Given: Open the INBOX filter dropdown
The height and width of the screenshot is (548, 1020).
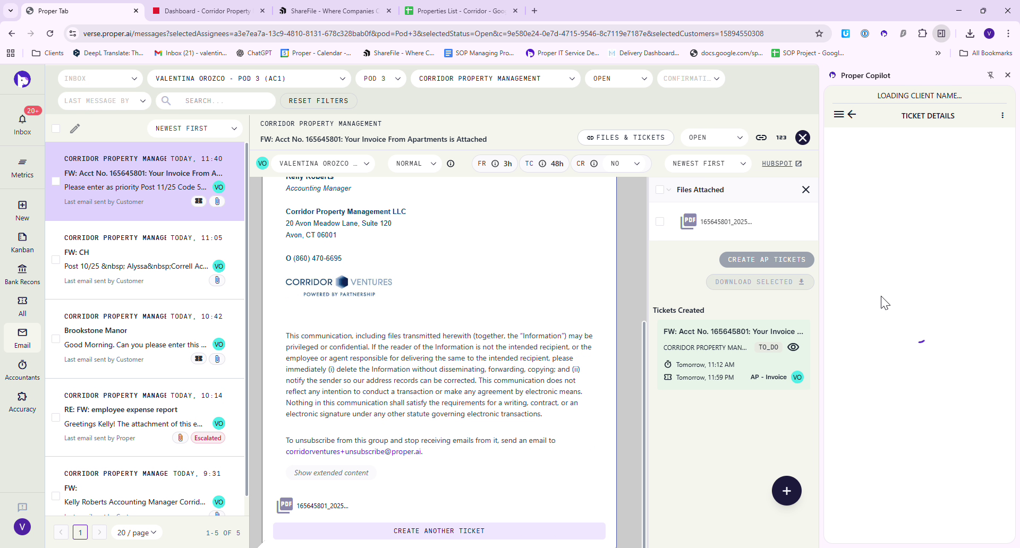Looking at the screenshot, I should [100, 79].
